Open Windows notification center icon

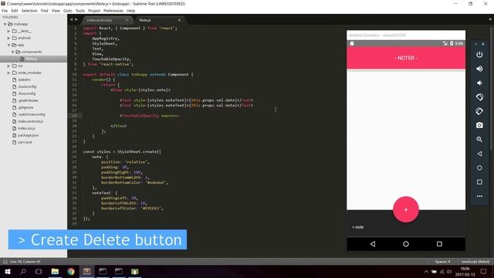click(484, 271)
